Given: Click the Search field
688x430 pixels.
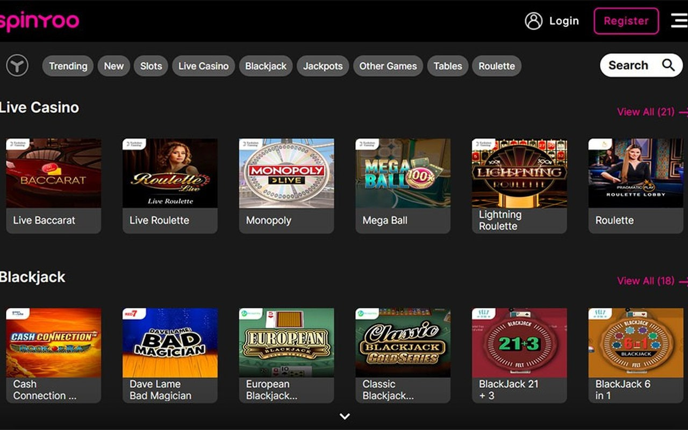Looking at the screenshot, I should tap(641, 65).
